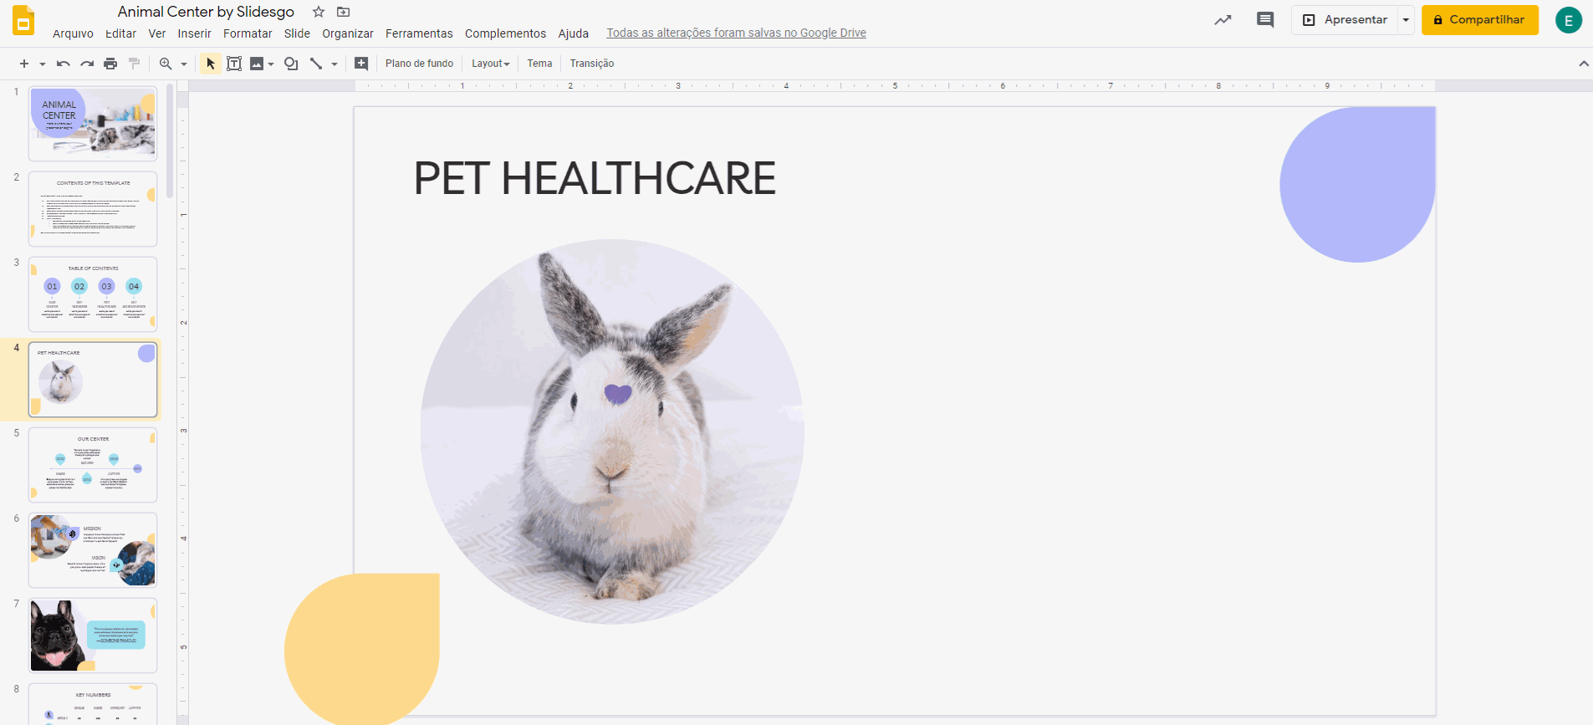
Task: Open the Ajuda menu
Action: tap(574, 33)
